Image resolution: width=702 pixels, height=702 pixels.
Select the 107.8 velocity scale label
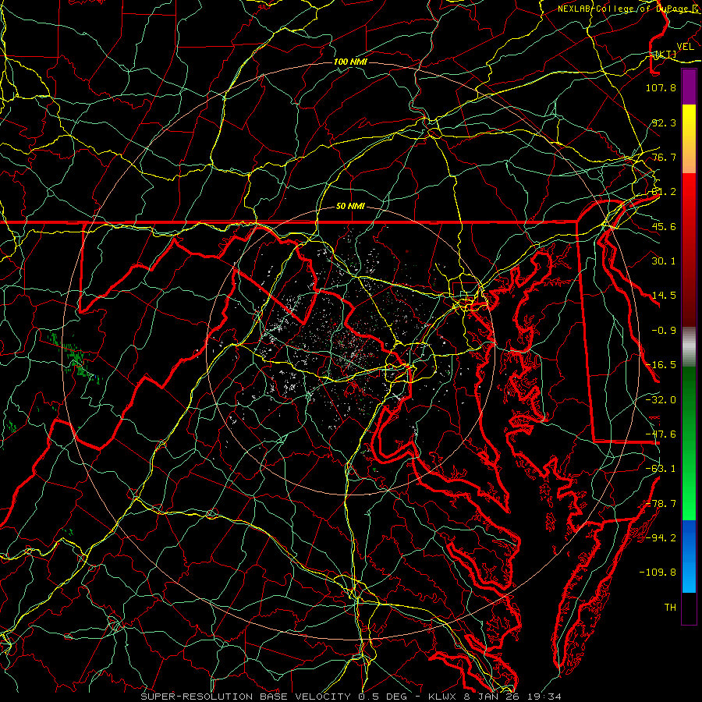tap(661, 87)
